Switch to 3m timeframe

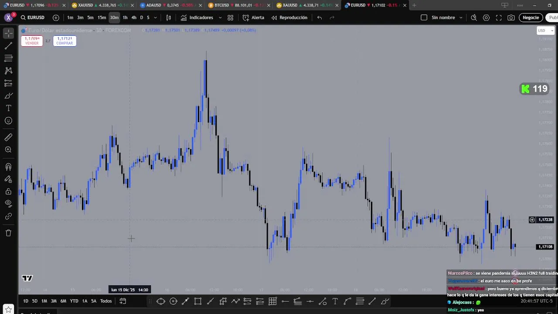tap(80, 17)
